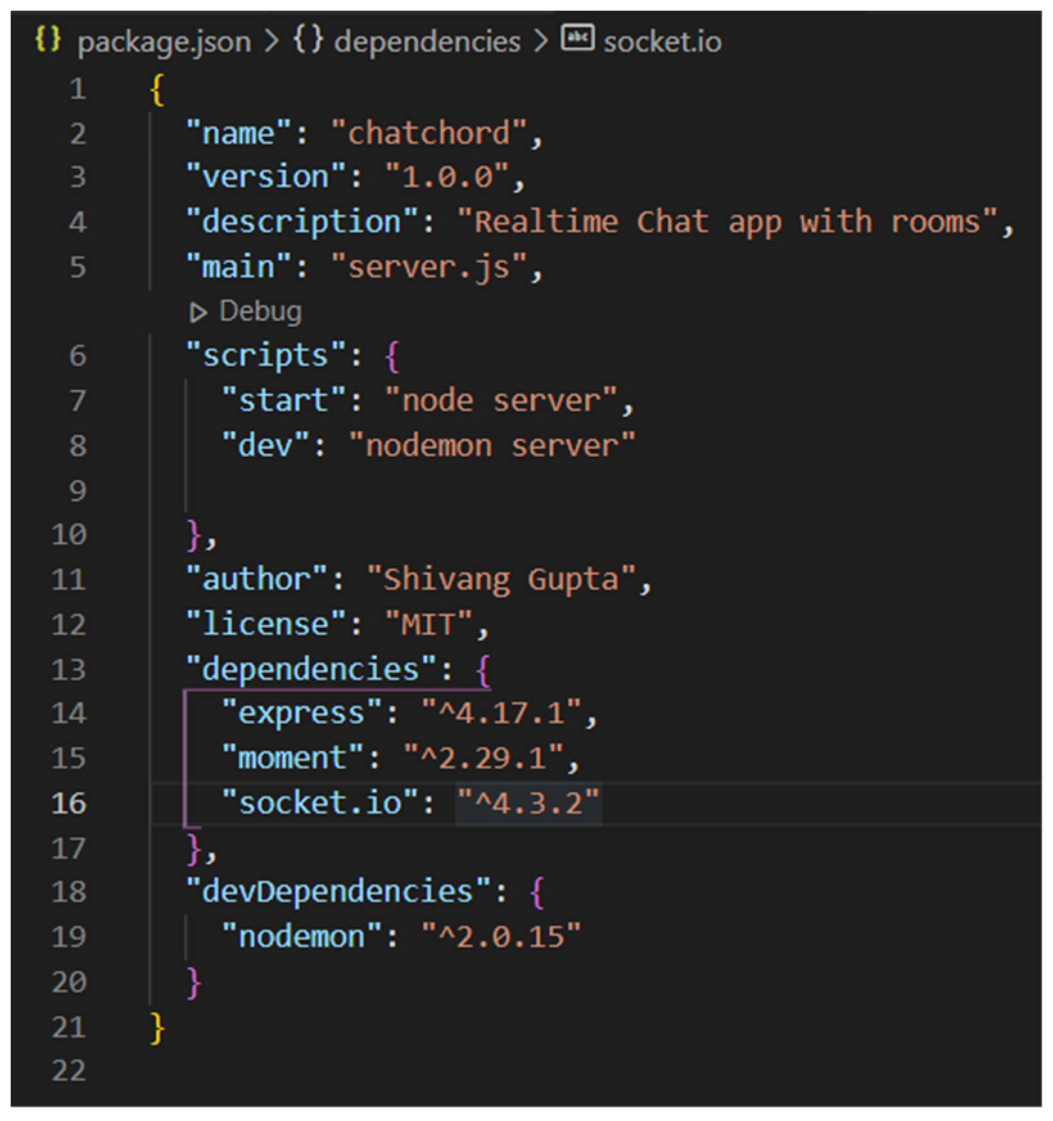Open the dependencies breadcrumb dropdown
Screen dimensions: 1053x1121
click(x=427, y=42)
